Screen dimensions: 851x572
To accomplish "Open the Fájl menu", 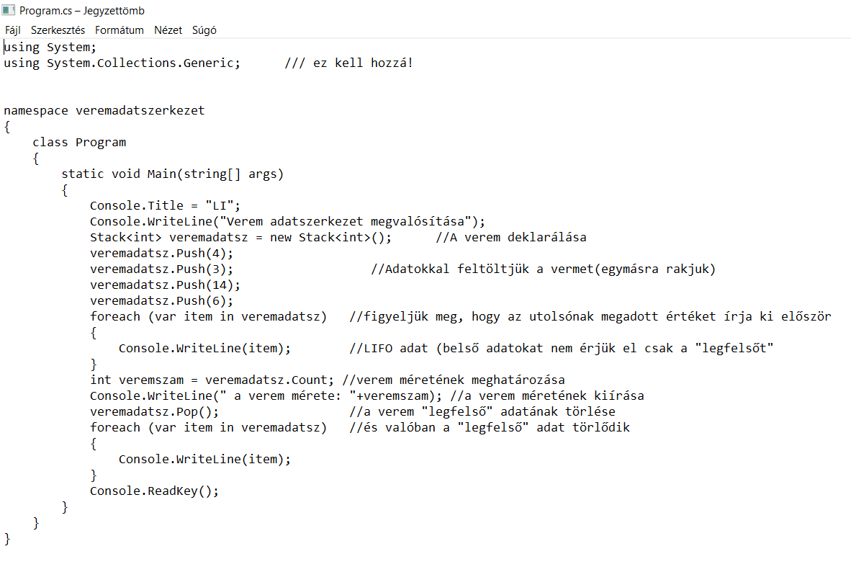I will [x=13, y=30].
